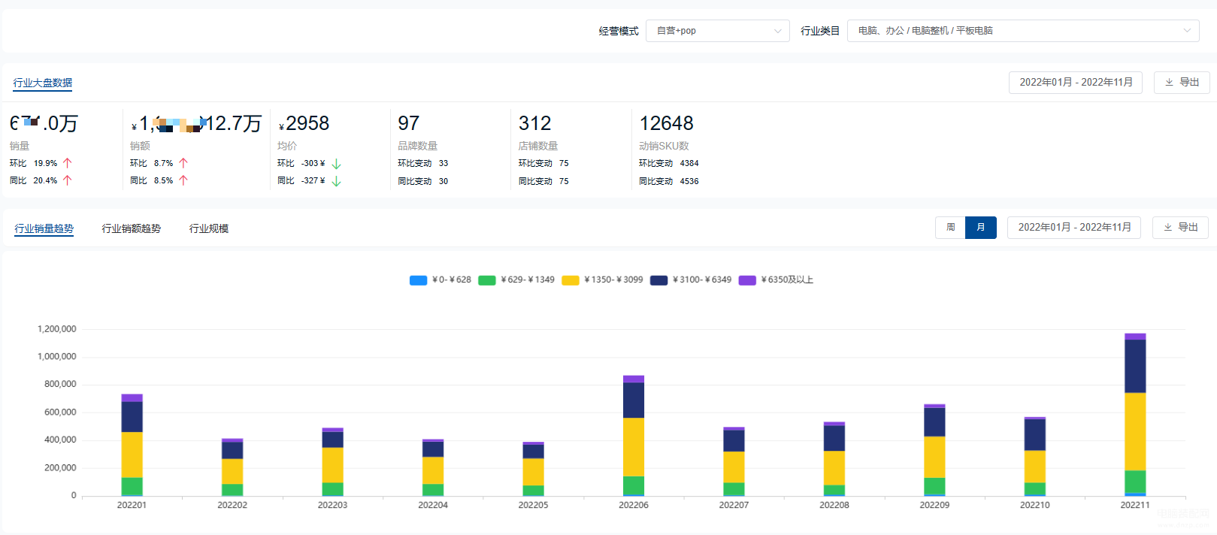Viewport: 1217px width, 535px height.
Task: Open the date range picker above the chart
Action: point(1074,228)
